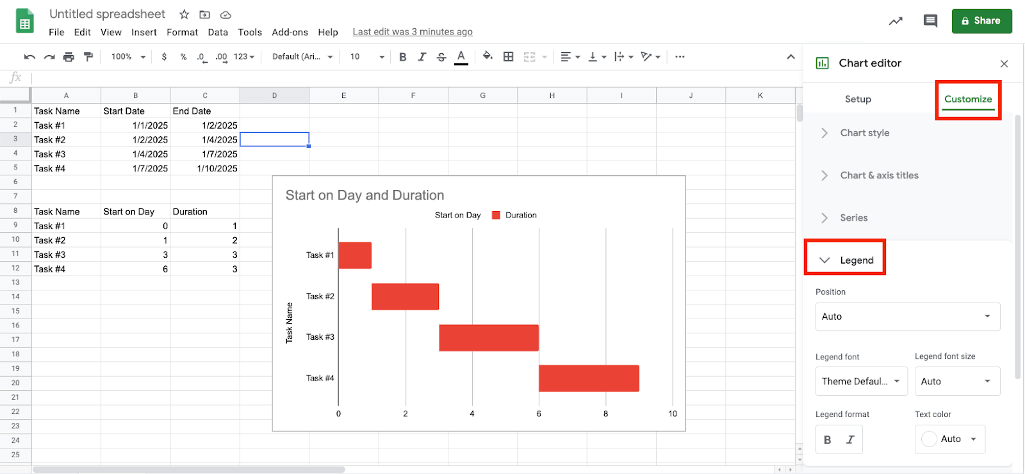Open the Format menu
Image resolution: width=1025 pixels, height=474 pixels.
(x=182, y=32)
